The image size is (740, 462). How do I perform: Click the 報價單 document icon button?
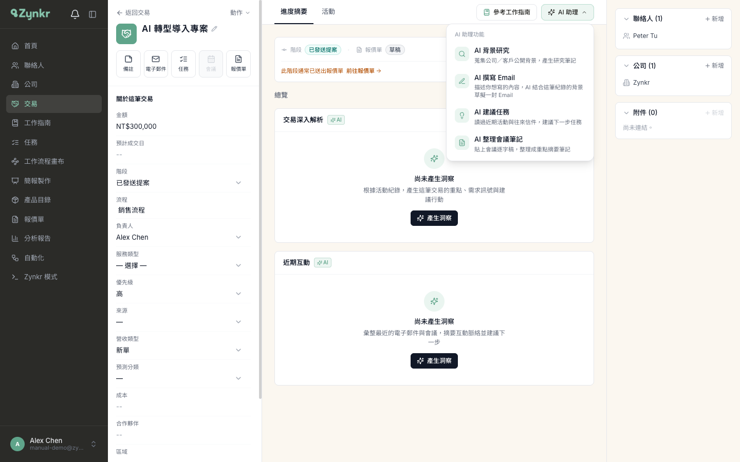pos(238,64)
